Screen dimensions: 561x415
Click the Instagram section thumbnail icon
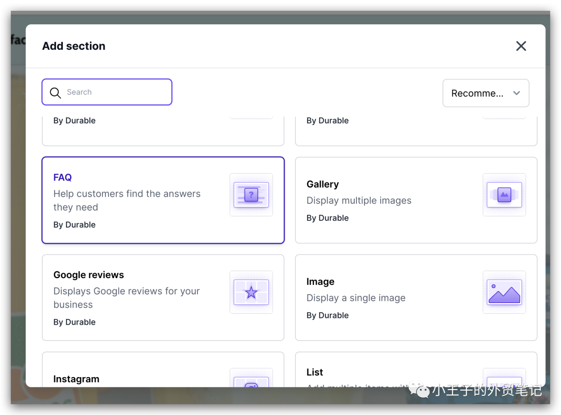tap(251, 378)
